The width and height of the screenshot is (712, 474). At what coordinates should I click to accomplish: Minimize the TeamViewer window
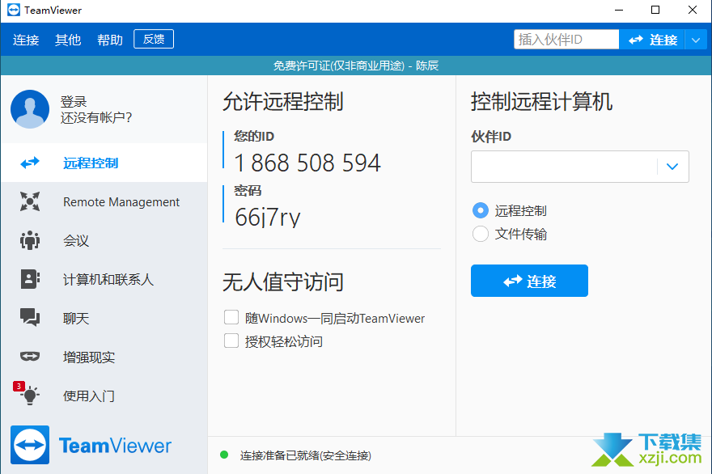[x=618, y=10]
